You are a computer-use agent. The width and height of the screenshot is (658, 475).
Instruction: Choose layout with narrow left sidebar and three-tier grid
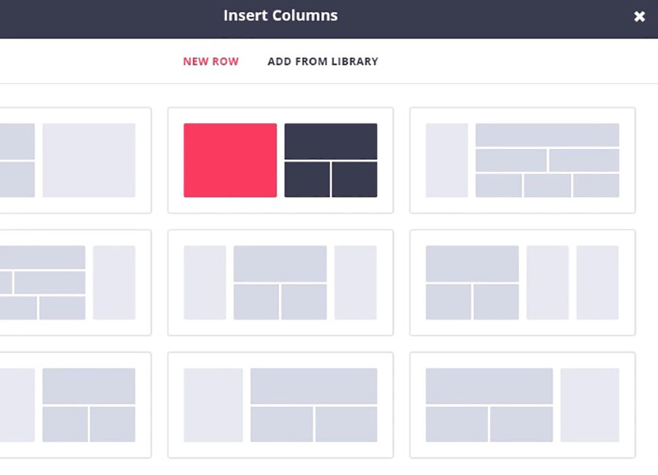click(522, 160)
